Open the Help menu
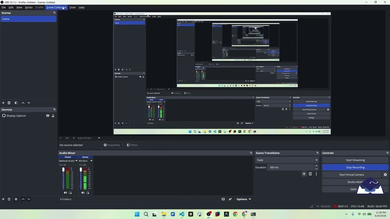Screen dimensions: 390x219 point(82,7)
